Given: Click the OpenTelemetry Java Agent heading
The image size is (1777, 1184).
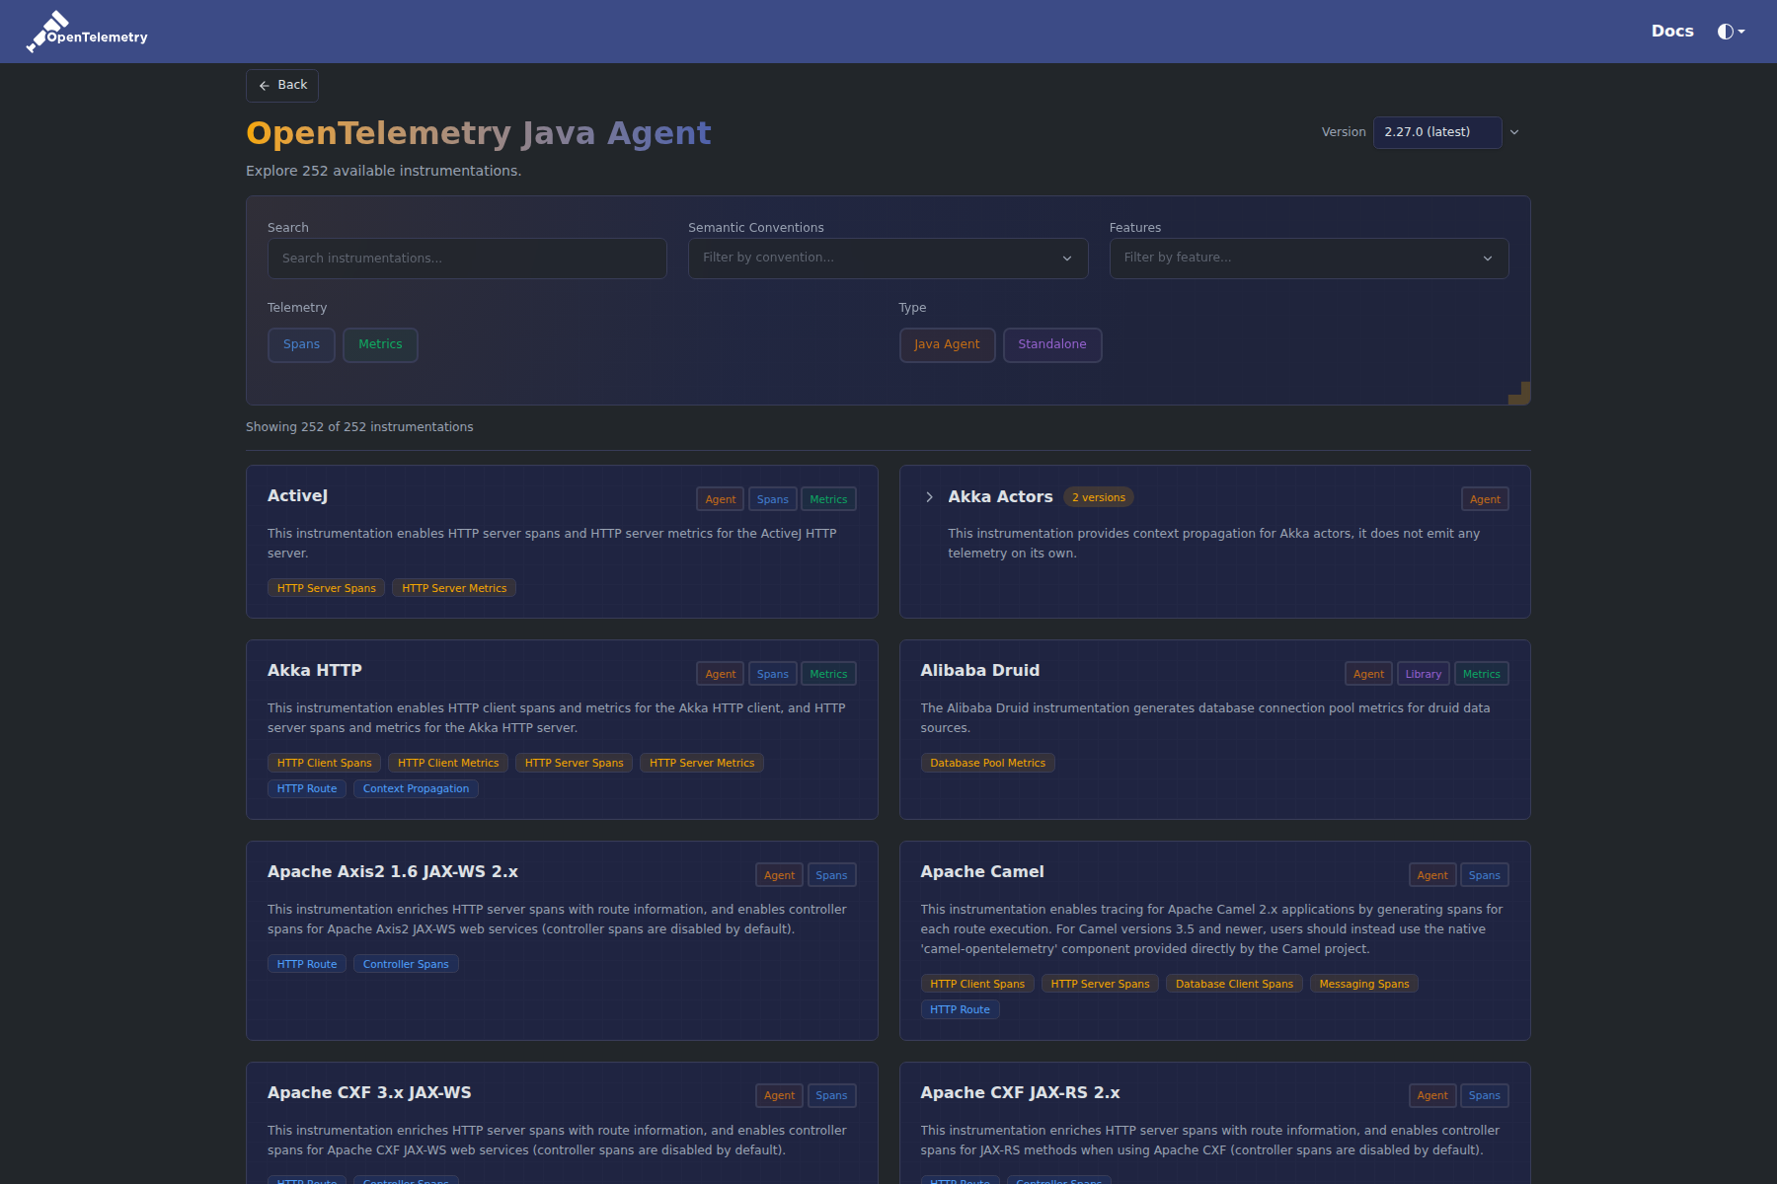Looking at the screenshot, I should pos(479,133).
